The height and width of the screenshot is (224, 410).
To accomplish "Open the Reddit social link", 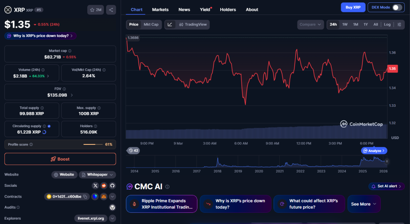I will 104,186.
